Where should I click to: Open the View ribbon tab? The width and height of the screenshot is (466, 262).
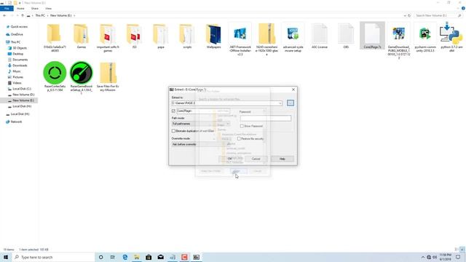pyautogui.click(x=49, y=9)
